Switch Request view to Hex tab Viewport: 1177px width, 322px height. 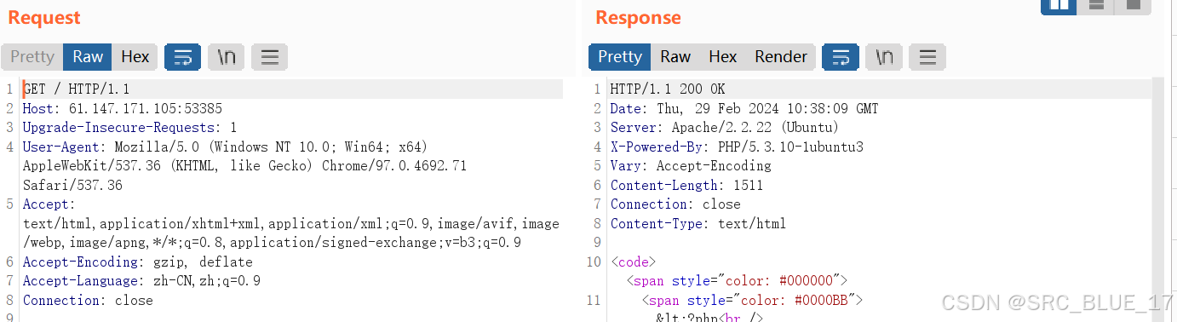point(135,57)
